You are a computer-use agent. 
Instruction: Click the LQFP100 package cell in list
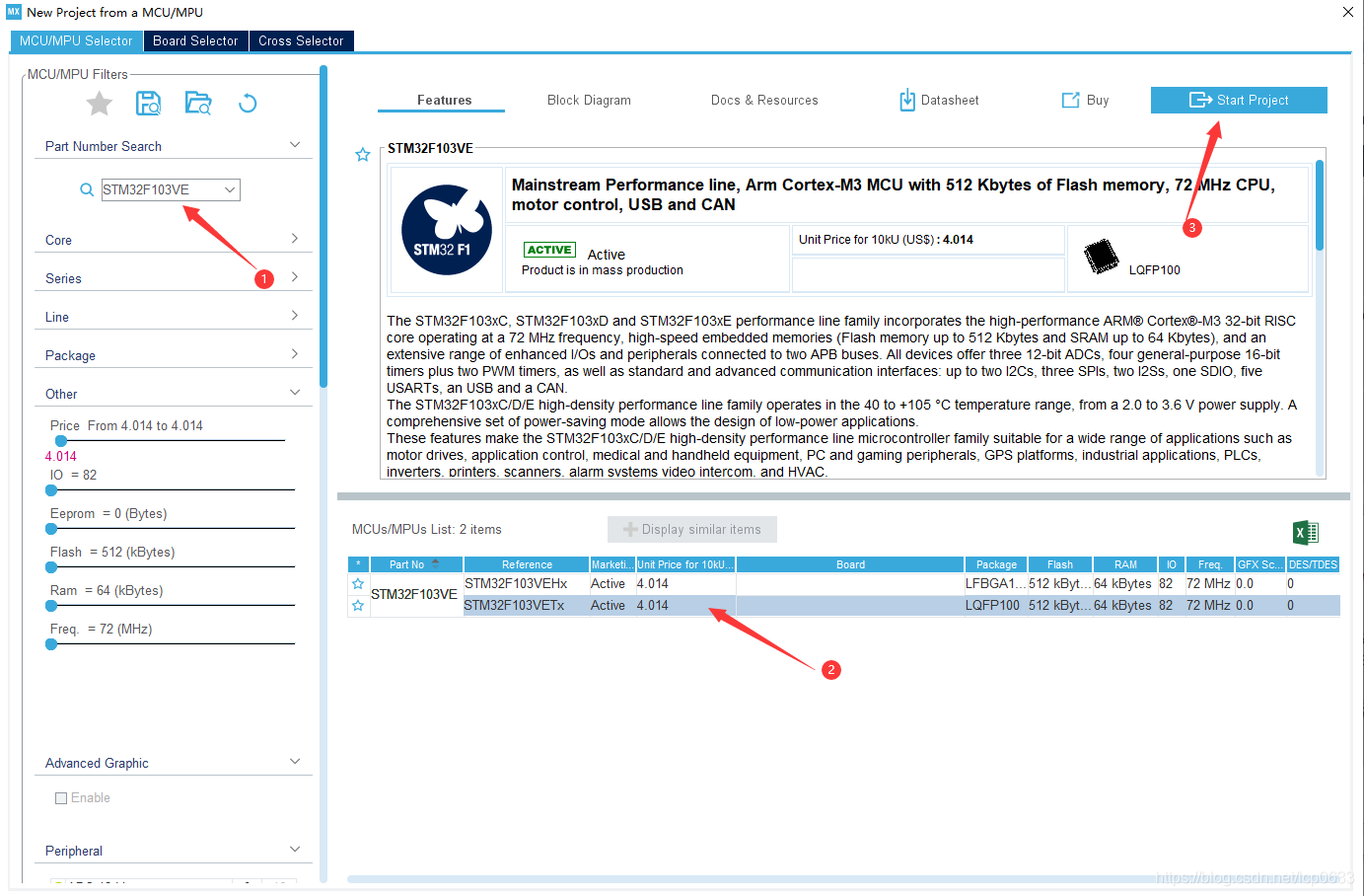[996, 606]
